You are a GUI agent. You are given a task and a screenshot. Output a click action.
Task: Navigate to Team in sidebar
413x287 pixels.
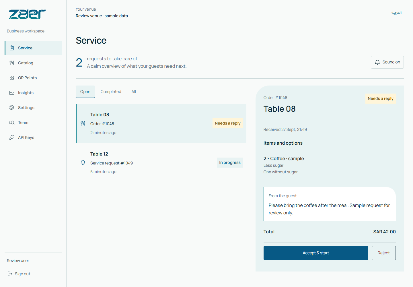[33, 123]
